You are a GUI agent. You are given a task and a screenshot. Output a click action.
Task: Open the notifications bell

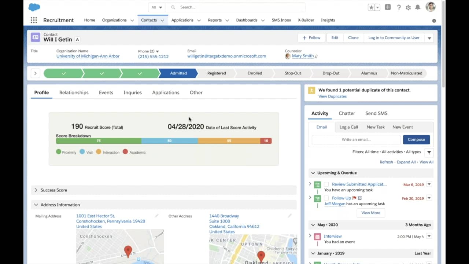(418, 7)
